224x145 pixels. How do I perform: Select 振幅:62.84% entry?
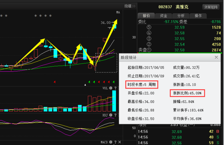coord(183,101)
